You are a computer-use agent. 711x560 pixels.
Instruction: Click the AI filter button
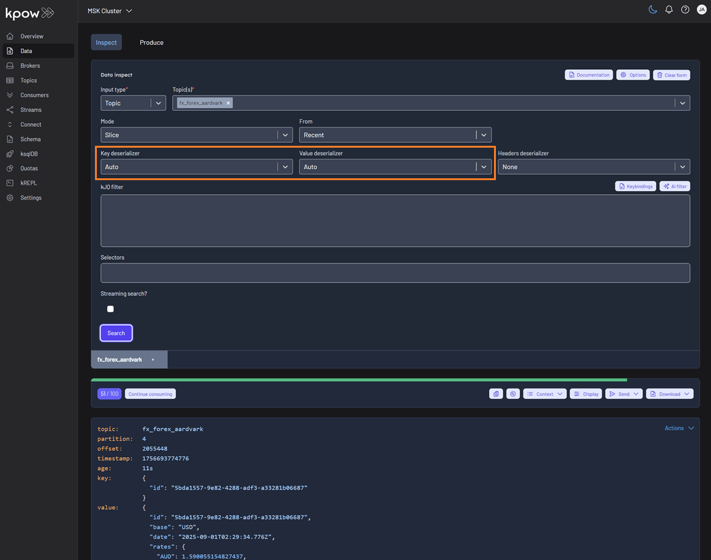click(x=675, y=186)
